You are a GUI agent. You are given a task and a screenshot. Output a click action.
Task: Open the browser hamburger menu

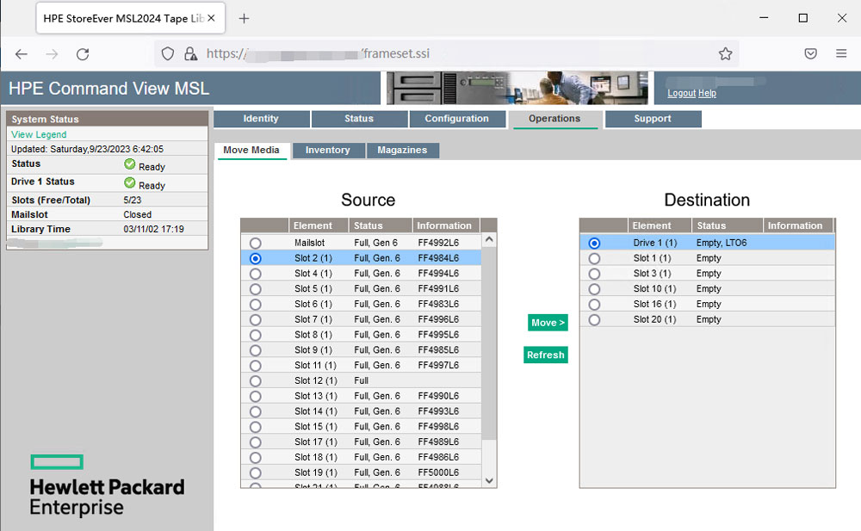coord(841,54)
